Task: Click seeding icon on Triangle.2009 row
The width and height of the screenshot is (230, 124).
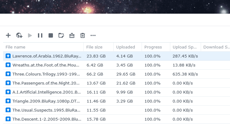Action: pyautogui.click(x=8, y=101)
